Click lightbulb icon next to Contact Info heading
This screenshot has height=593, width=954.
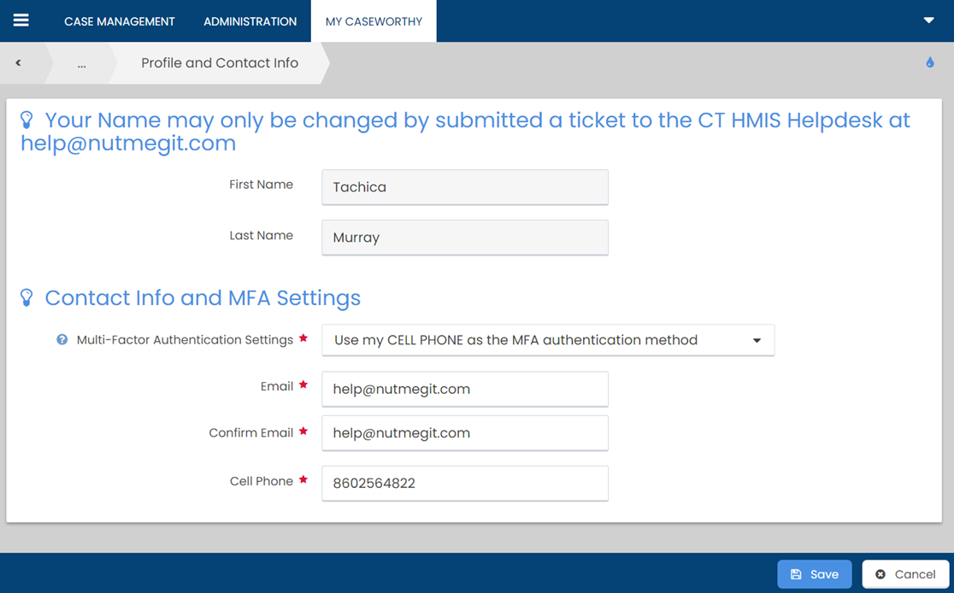point(26,297)
